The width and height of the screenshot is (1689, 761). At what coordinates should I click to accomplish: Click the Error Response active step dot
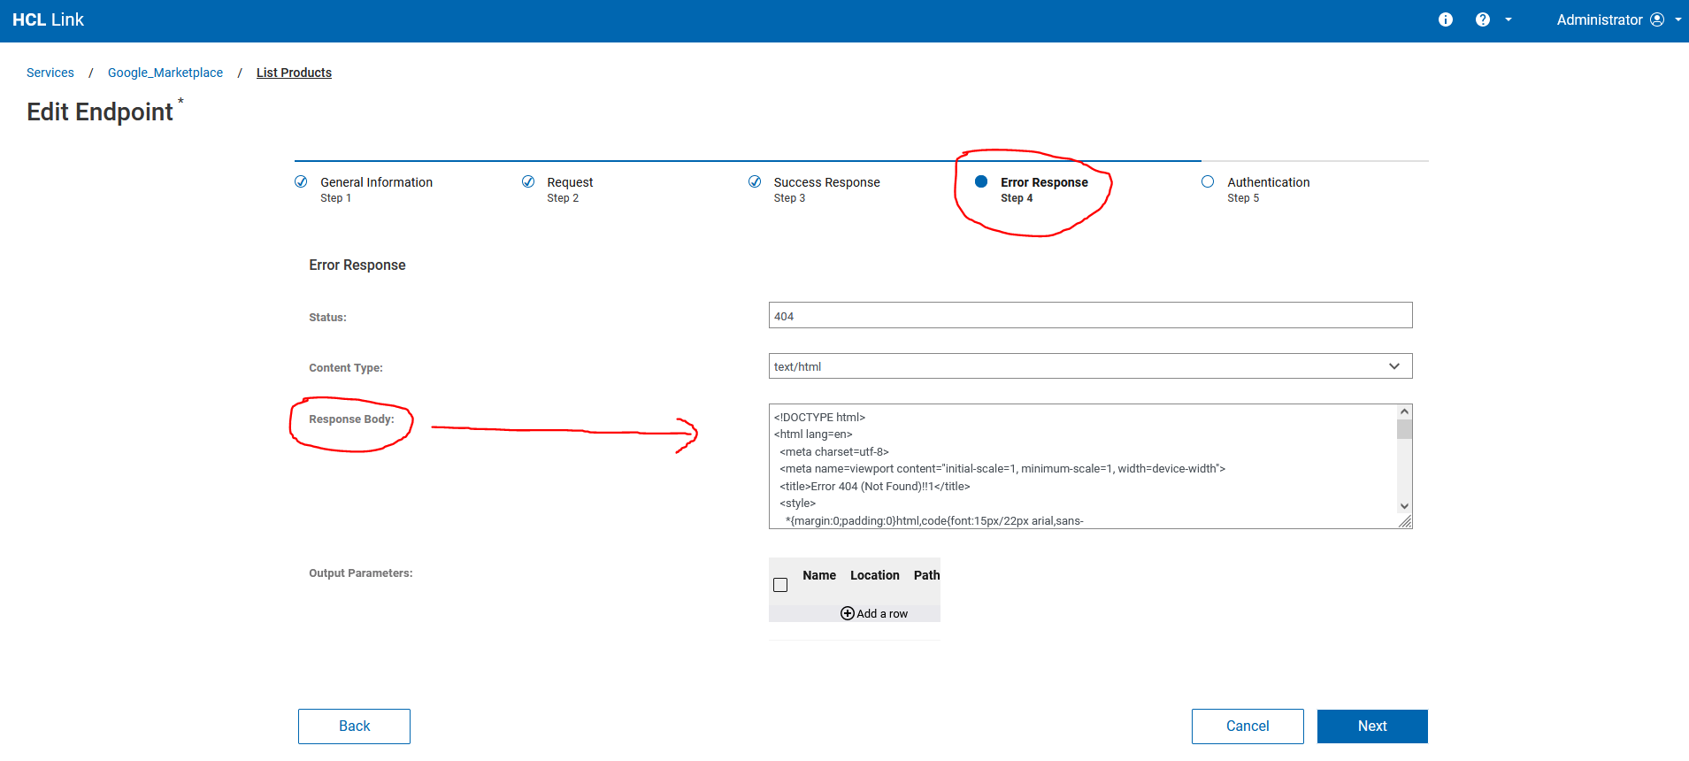(x=981, y=181)
